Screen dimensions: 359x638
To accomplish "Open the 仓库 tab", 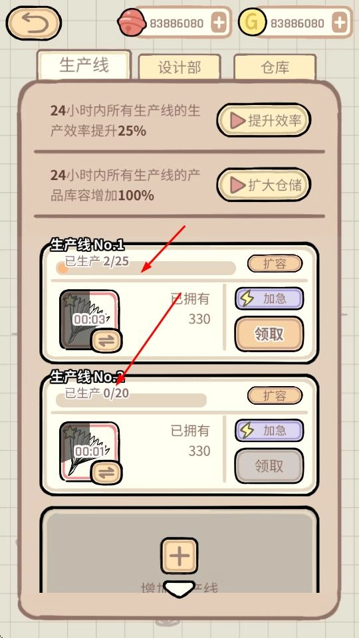I will [x=275, y=66].
